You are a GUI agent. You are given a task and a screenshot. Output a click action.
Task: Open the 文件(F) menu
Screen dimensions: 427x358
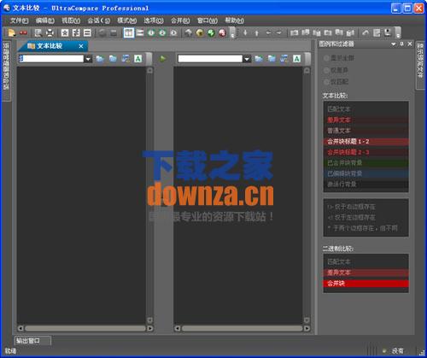coord(20,21)
